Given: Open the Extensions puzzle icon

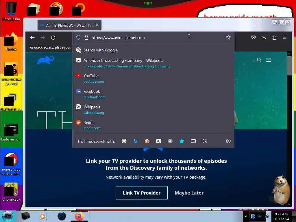Looking at the screenshot, I should tap(274, 37).
